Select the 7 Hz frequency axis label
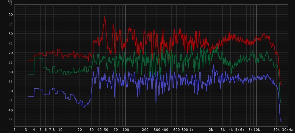The width and height of the screenshot is (295, 133). tap(50, 130)
